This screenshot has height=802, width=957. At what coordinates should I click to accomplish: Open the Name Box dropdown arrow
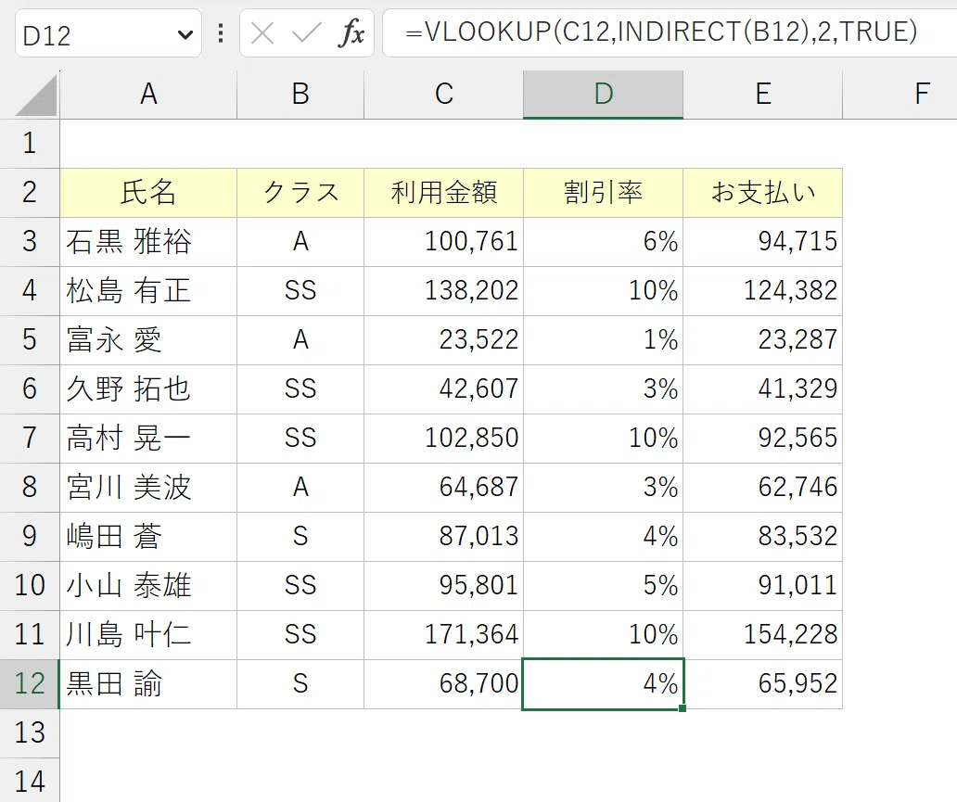(x=185, y=34)
